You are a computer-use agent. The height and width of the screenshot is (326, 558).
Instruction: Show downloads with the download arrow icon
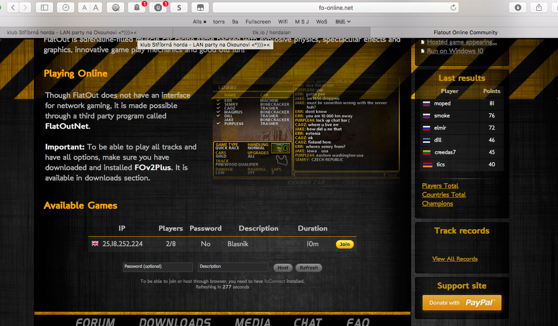[x=518, y=8]
